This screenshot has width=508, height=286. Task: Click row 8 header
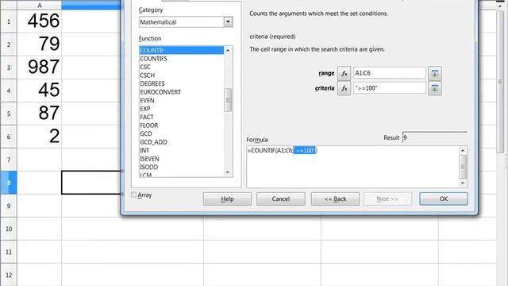click(x=9, y=183)
